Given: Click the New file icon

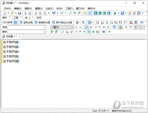Looking at the screenshot, I should (5, 13).
